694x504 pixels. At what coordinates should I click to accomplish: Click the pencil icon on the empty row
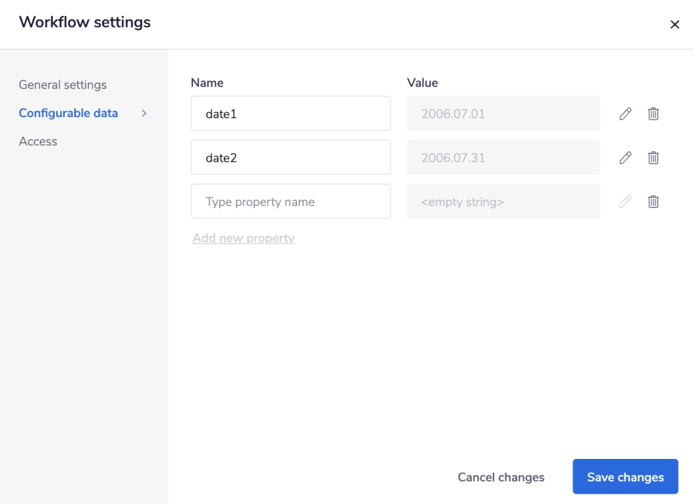coord(625,201)
